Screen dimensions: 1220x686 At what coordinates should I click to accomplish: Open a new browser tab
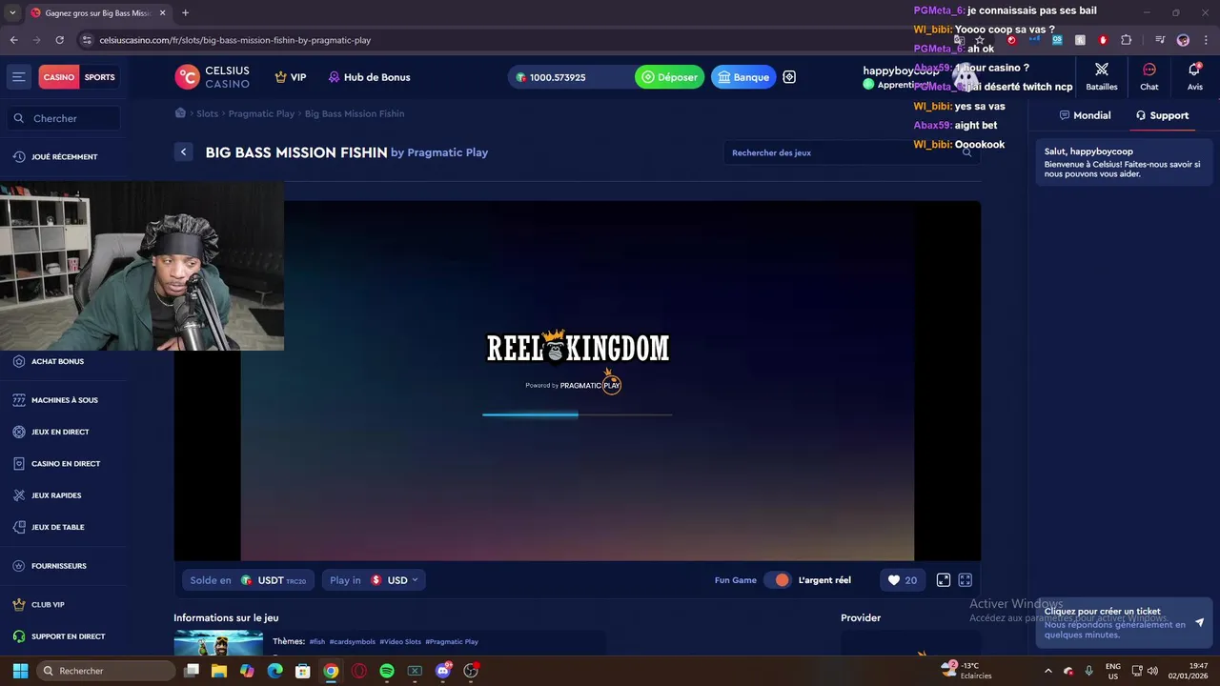tap(185, 13)
